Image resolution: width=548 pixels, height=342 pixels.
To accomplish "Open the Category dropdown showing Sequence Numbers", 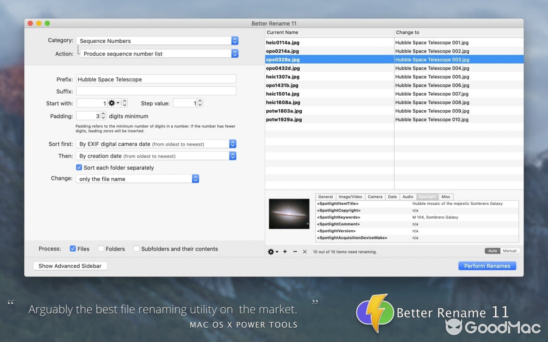I will click(235, 41).
